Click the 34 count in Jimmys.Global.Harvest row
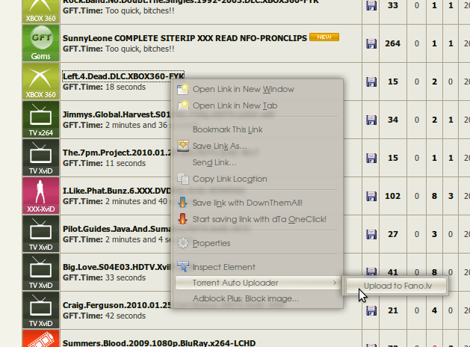 click(x=393, y=120)
